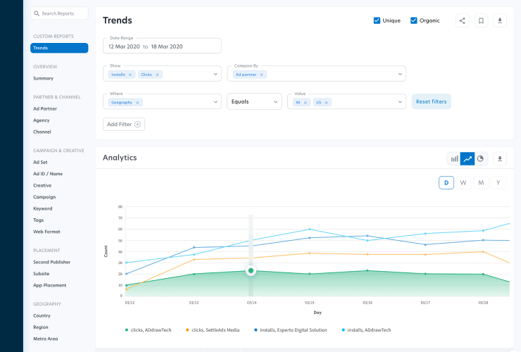This screenshot has width=521, height=352.
Task: Expand the Compare By dropdown arrow
Action: [400, 74]
